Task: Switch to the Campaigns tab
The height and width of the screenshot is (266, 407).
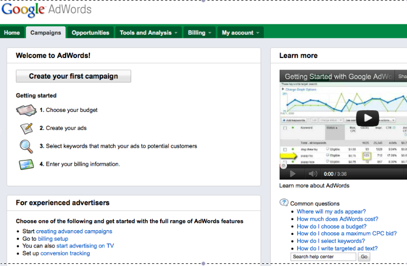Action: point(45,33)
